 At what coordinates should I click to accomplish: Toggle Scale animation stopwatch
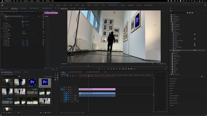pos(4,18)
